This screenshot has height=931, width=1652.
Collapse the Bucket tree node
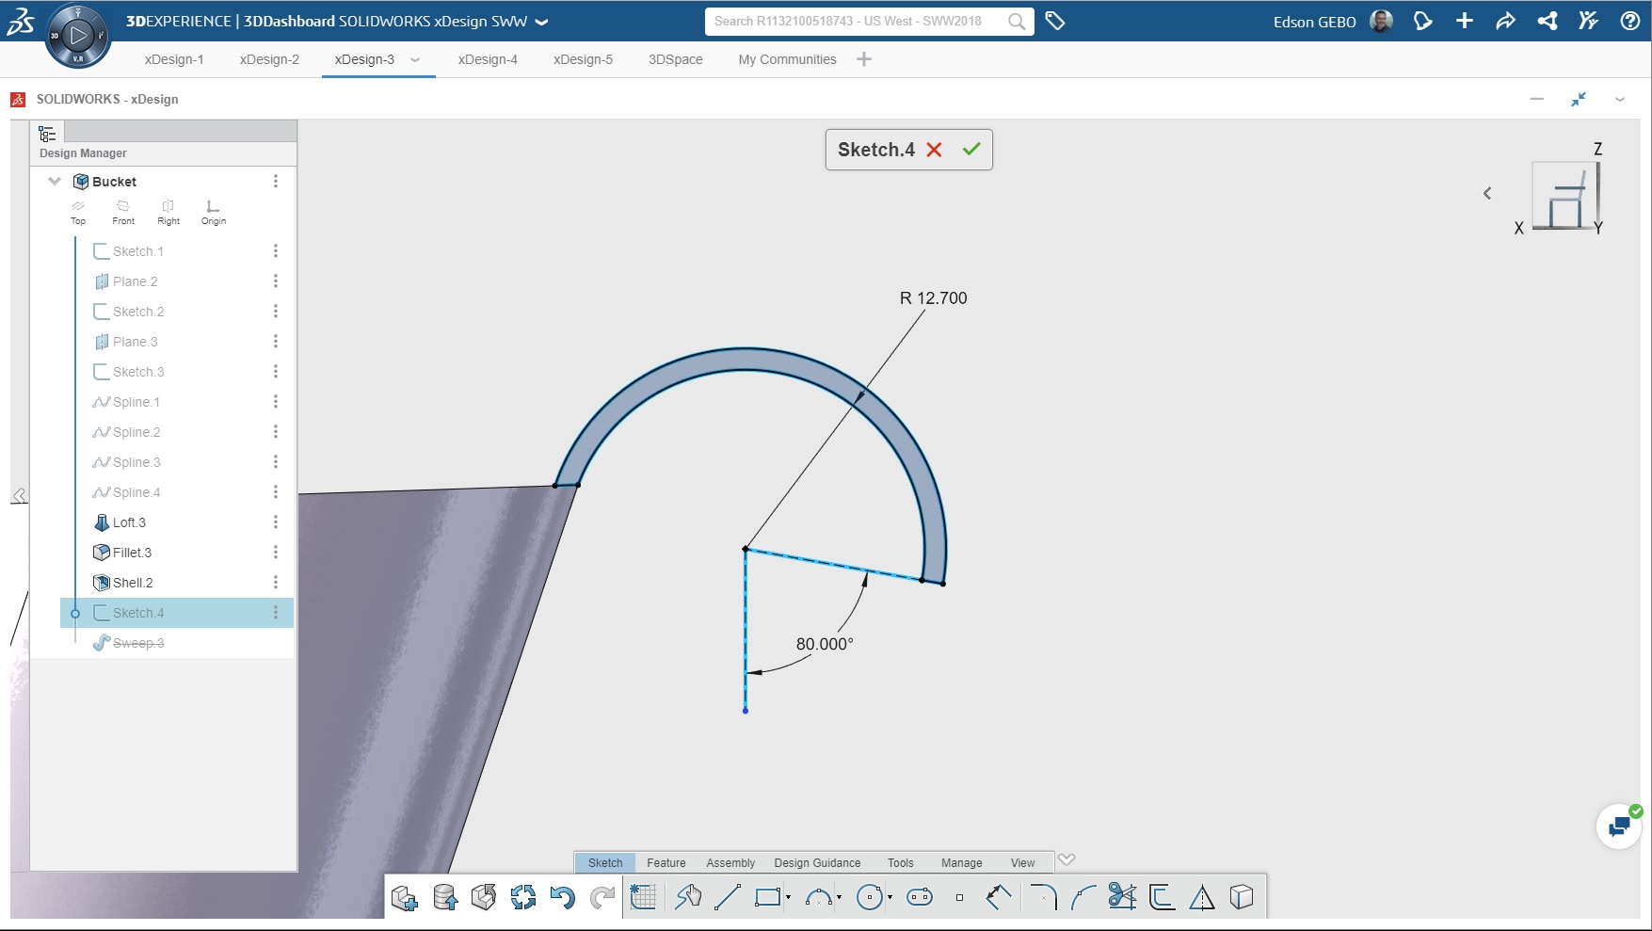click(x=54, y=181)
